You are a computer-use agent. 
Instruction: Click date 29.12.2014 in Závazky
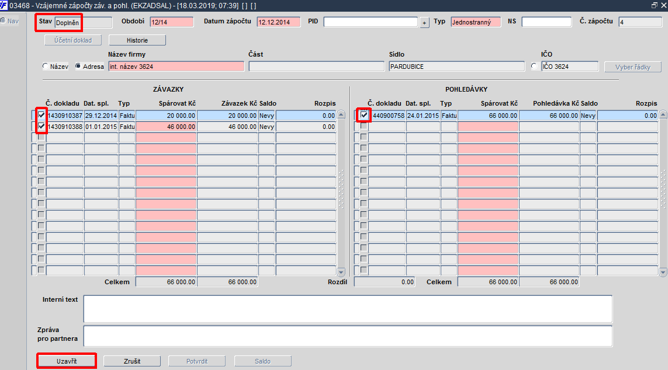click(x=101, y=116)
